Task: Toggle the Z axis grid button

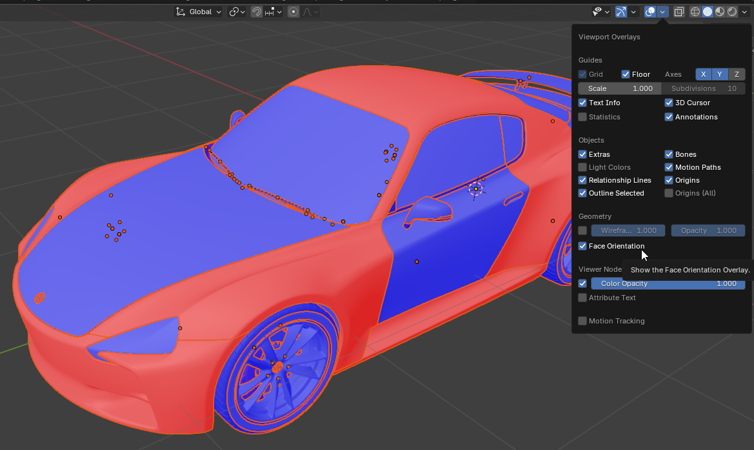Action: [x=736, y=74]
